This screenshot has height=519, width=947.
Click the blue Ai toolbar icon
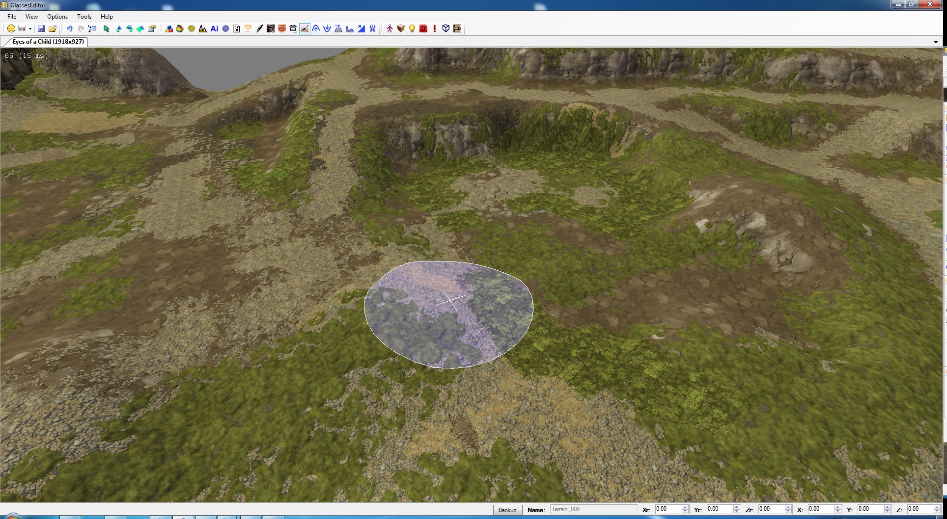214,29
